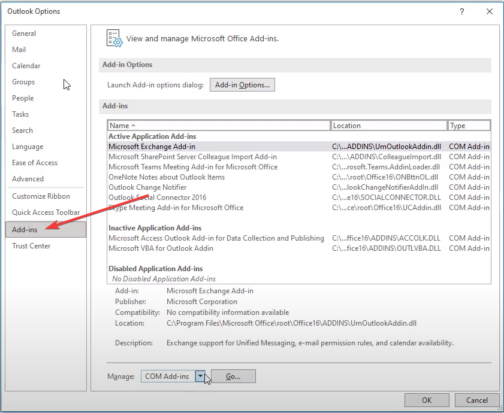Open the General options category
This screenshot has width=504, height=413.
click(46, 34)
